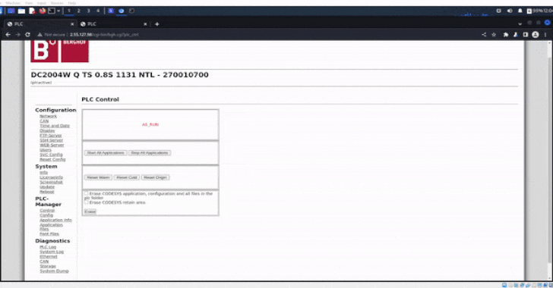Open a new browser tab
Screen dimensions: 553x288
point(157,24)
